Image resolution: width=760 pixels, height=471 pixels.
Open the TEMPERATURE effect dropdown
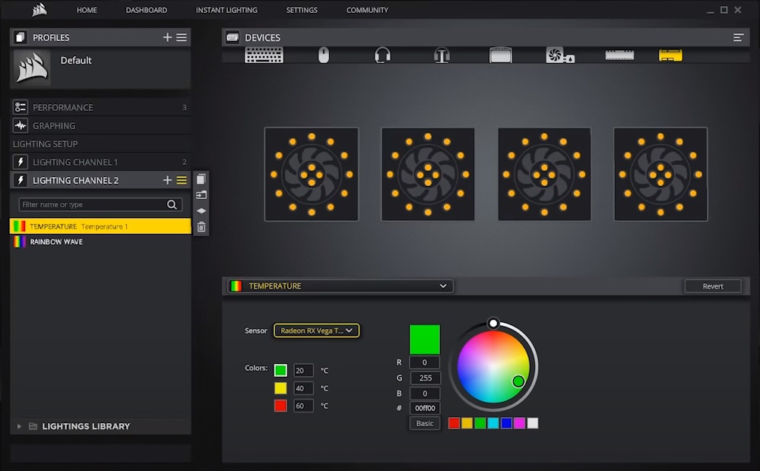click(x=338, y=286)
